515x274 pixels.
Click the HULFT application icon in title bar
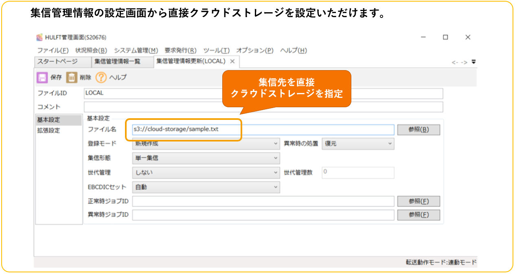coord(39,38)
